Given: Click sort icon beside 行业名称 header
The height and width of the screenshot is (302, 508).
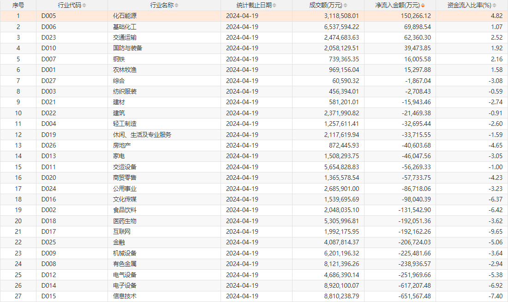Looking at the screenshot, I should pos(178,5).
